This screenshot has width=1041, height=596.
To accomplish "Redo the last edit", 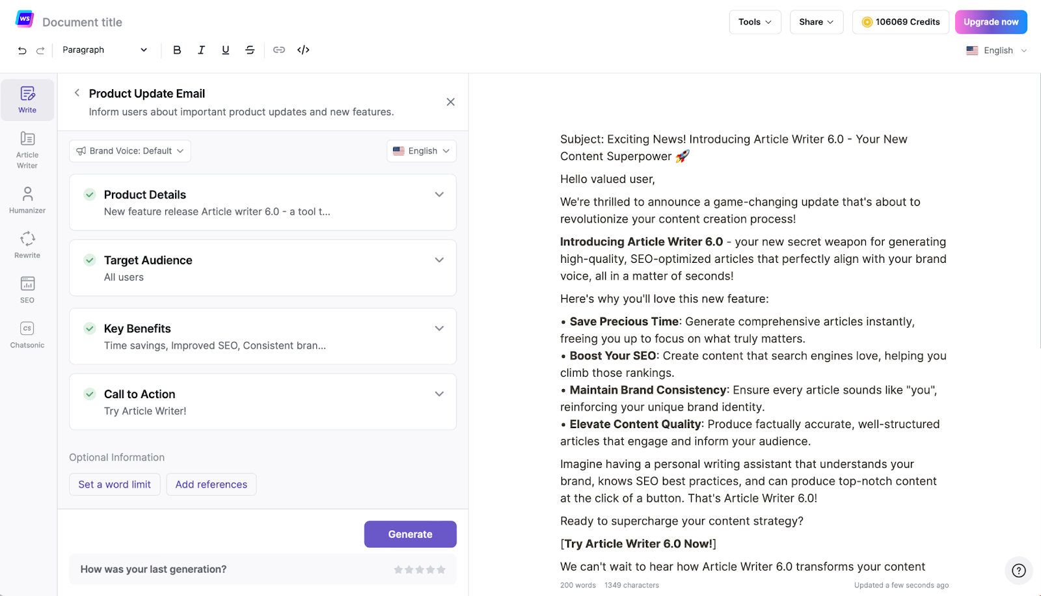I will (x=40, y=50).
